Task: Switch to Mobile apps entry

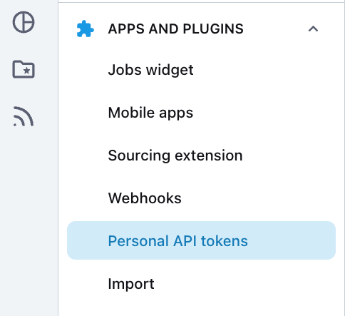Action: click(150, 113)
